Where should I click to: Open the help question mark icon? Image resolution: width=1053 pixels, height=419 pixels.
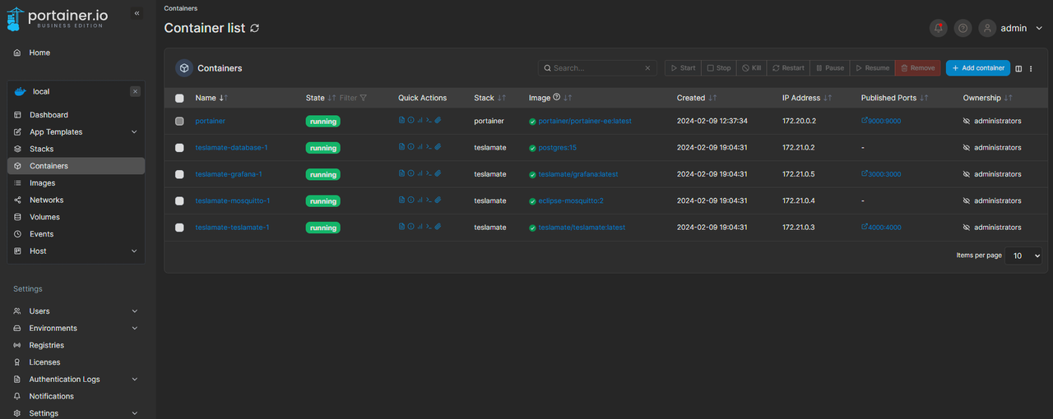click(x=963, y=28)
